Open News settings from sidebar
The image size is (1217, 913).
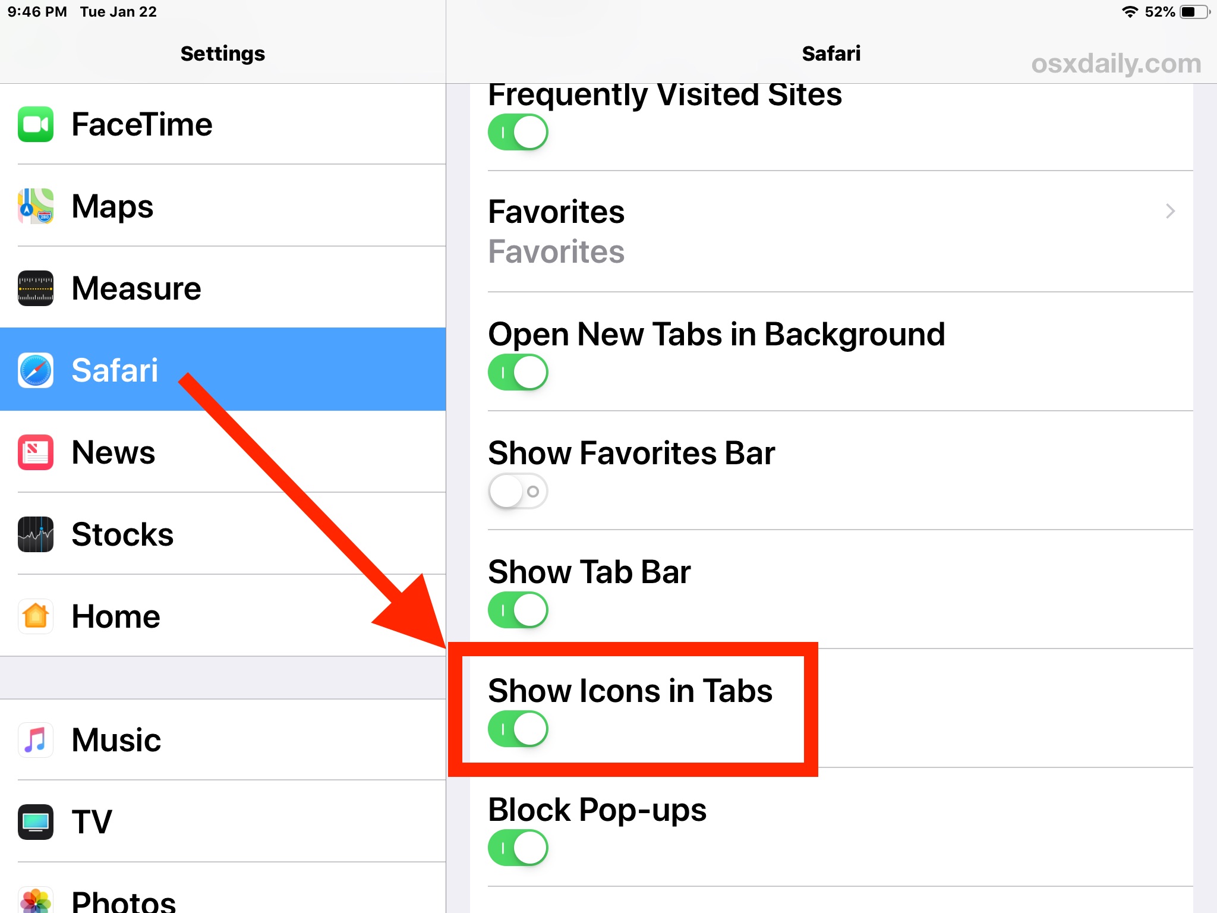point(113,452)
